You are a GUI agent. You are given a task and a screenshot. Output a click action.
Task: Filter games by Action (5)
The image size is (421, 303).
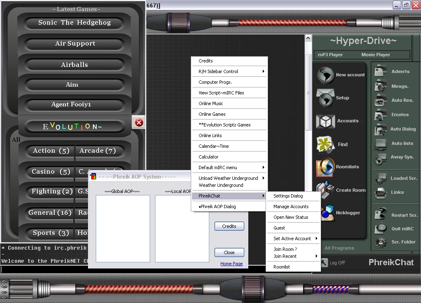point(51,151)
